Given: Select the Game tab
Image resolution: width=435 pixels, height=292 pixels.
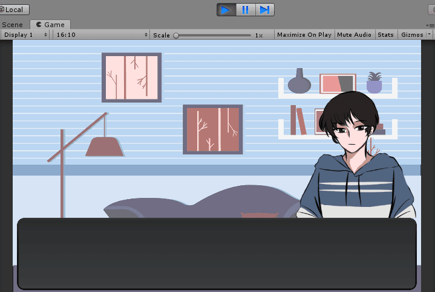Looking at the screenshot, I should pos(50,25).
